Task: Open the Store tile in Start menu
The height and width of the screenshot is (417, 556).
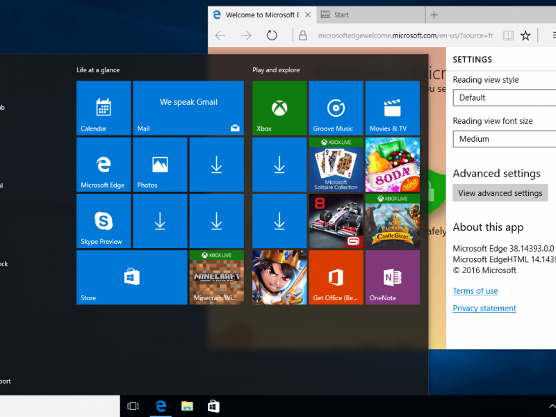Action: click(x=132, y=277)
